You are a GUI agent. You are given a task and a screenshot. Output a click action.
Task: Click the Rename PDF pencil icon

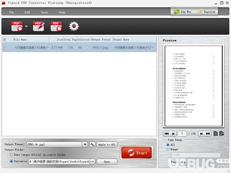(39, 26)
